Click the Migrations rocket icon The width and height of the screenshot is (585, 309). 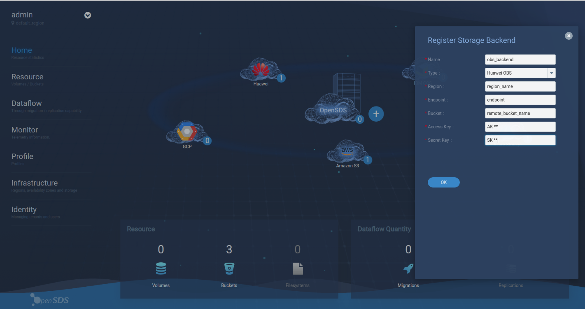[x=408, y=269]
